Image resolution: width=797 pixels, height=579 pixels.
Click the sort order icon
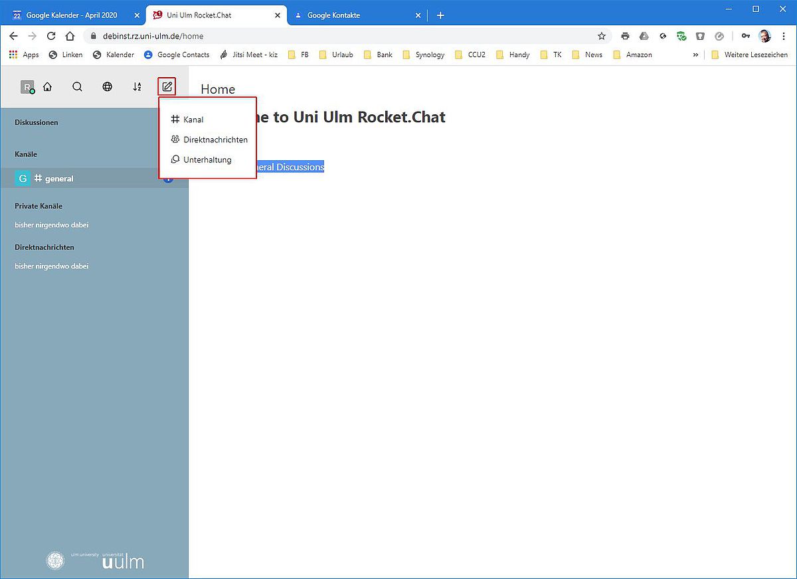click(137, 86)
